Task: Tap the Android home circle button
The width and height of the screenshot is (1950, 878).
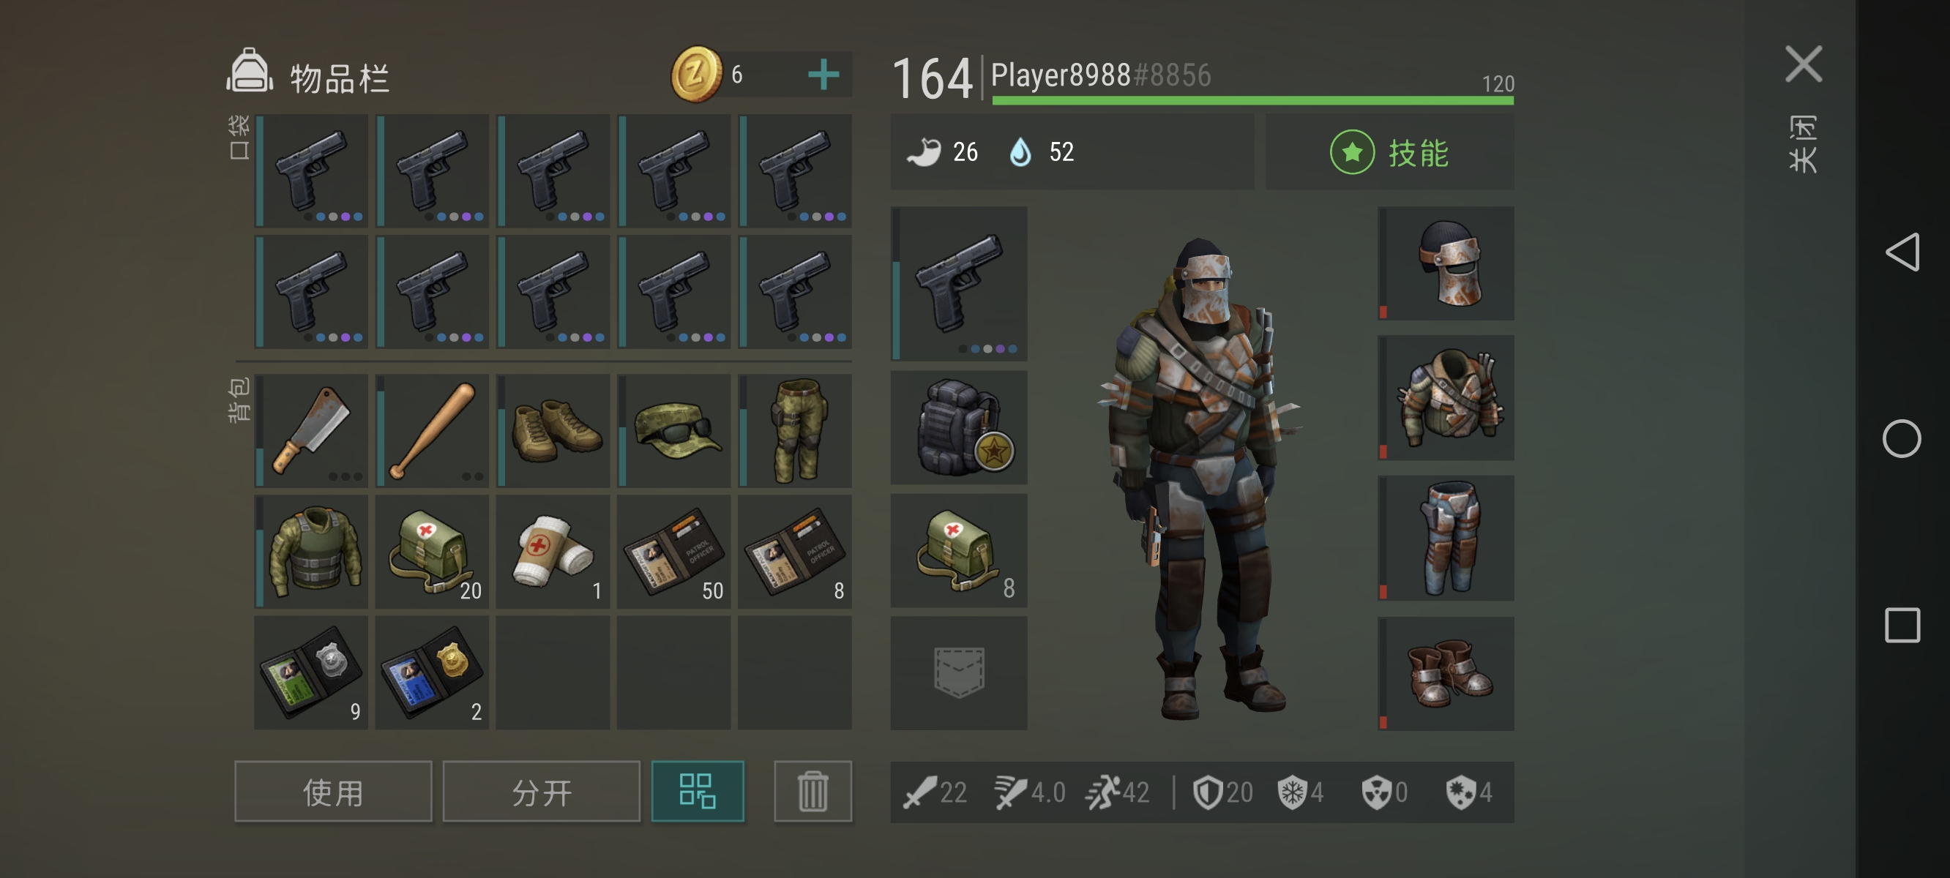Action: [x=1902, y=439]
